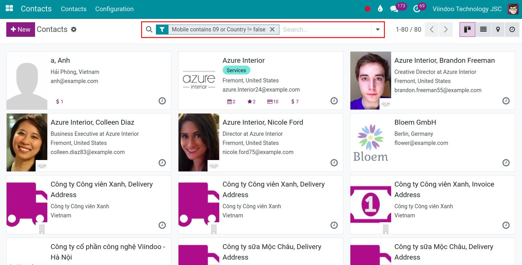
Task: Click the card icon 10 on Azure Interior
Action: pos(273,102)
